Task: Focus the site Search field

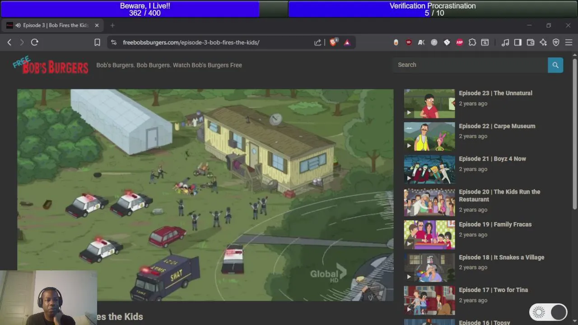Action: click(x=470, y=65)
